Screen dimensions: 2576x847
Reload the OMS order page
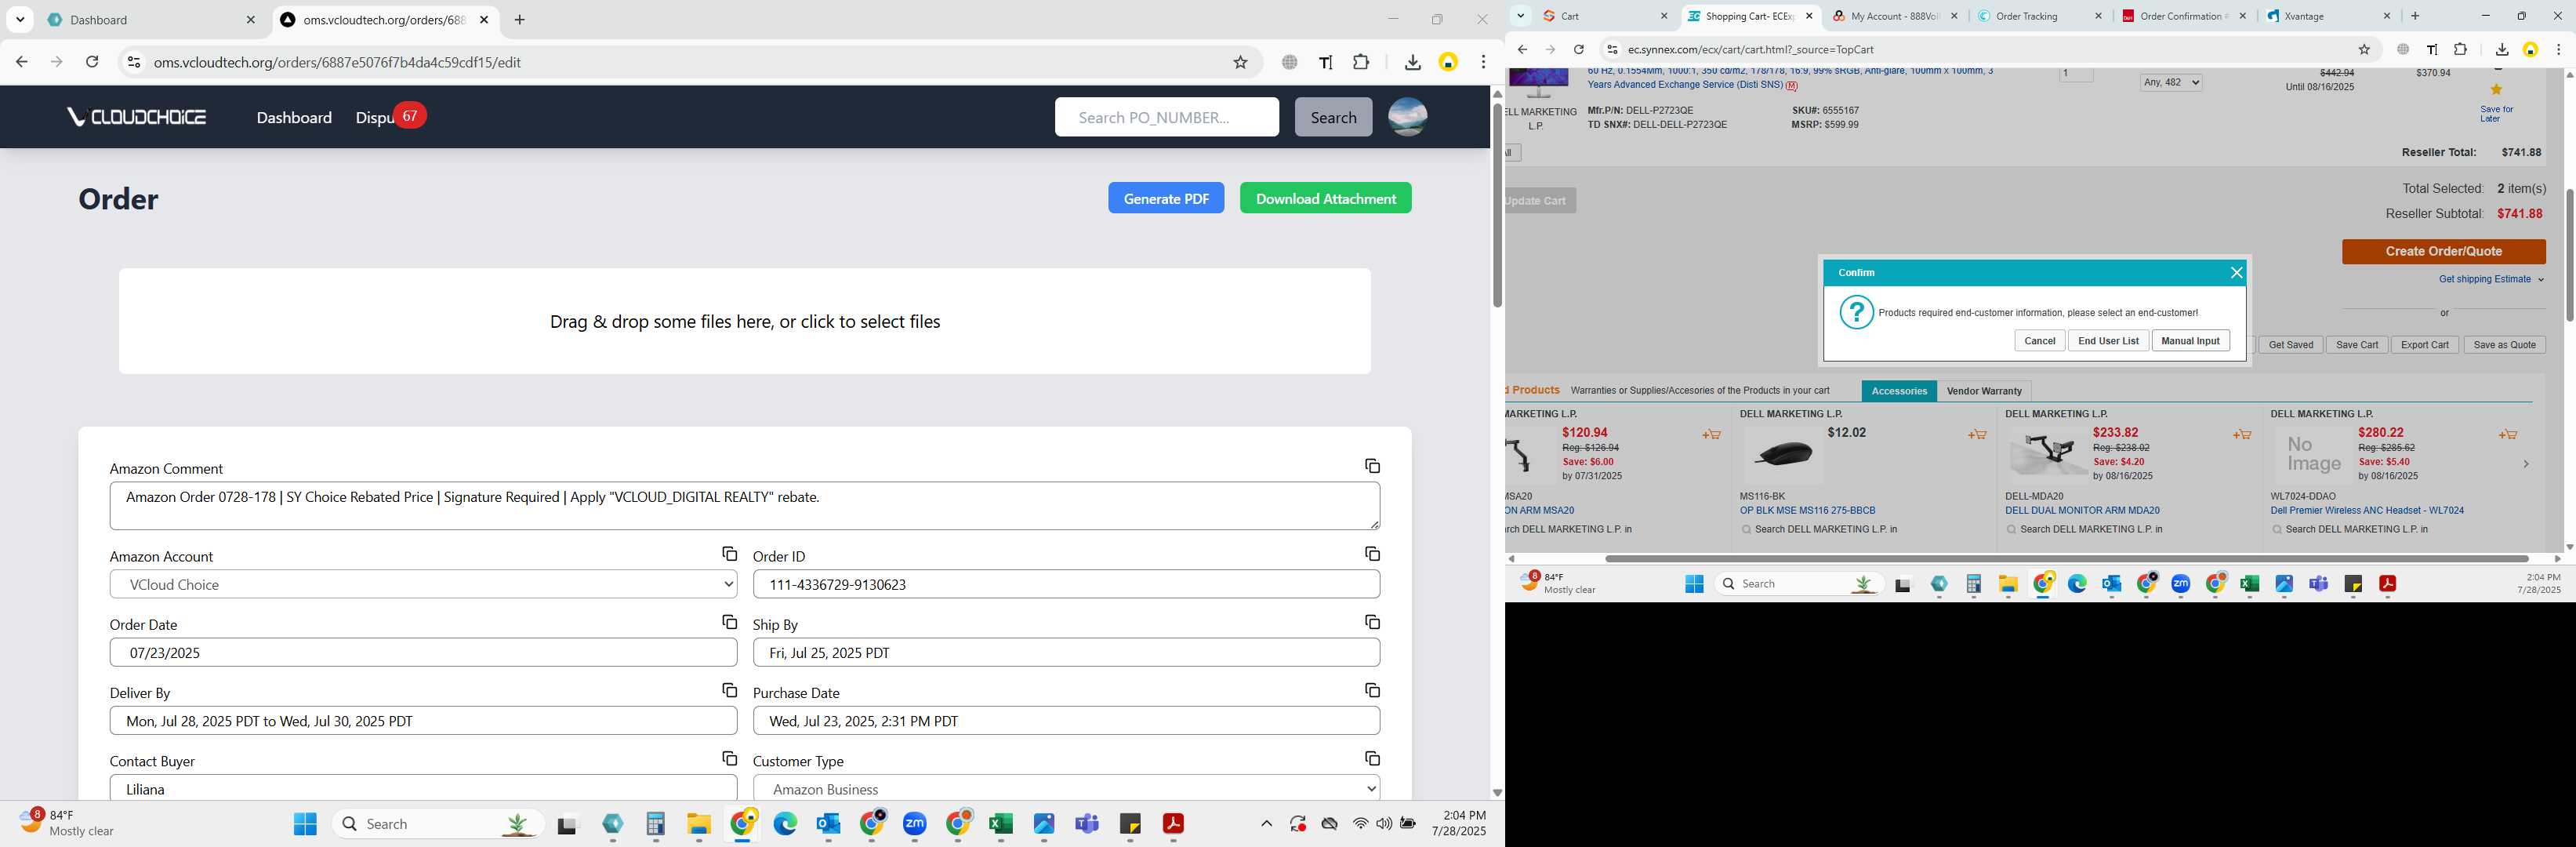pos(92,62)
